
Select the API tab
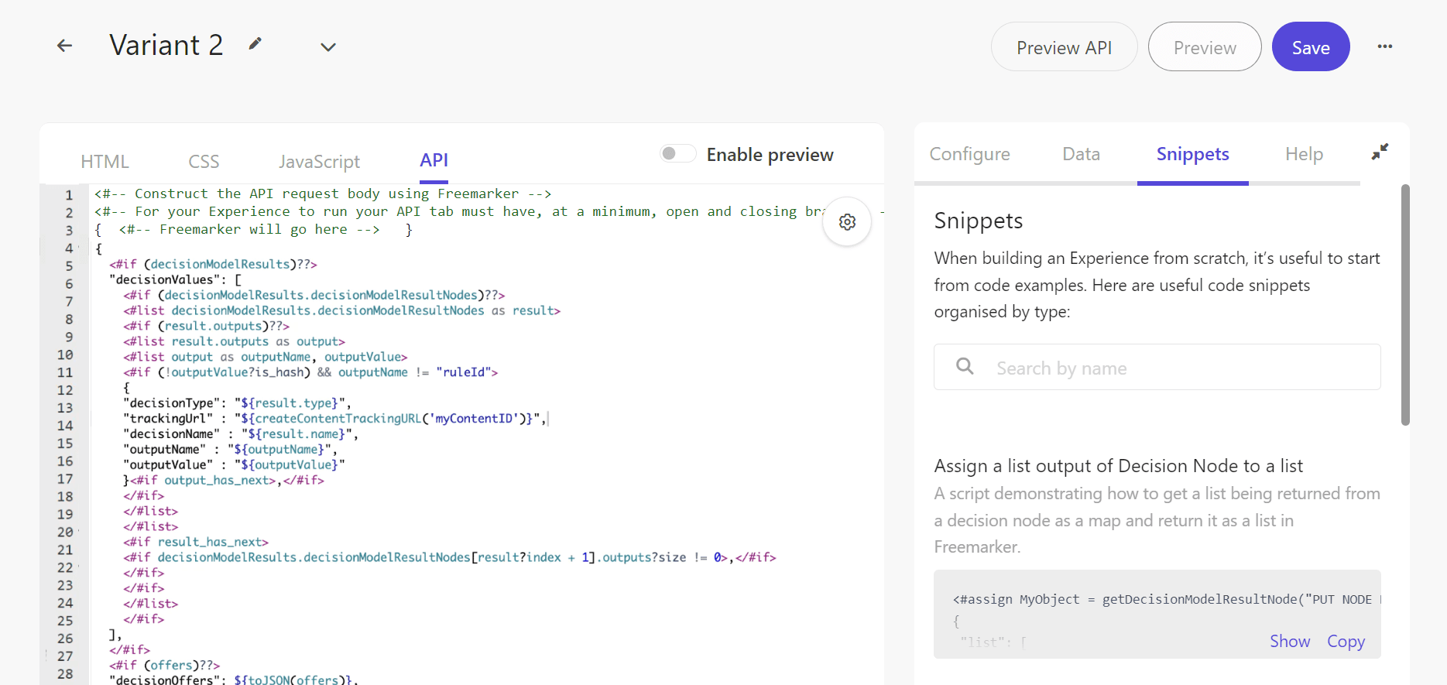(434, 160)
